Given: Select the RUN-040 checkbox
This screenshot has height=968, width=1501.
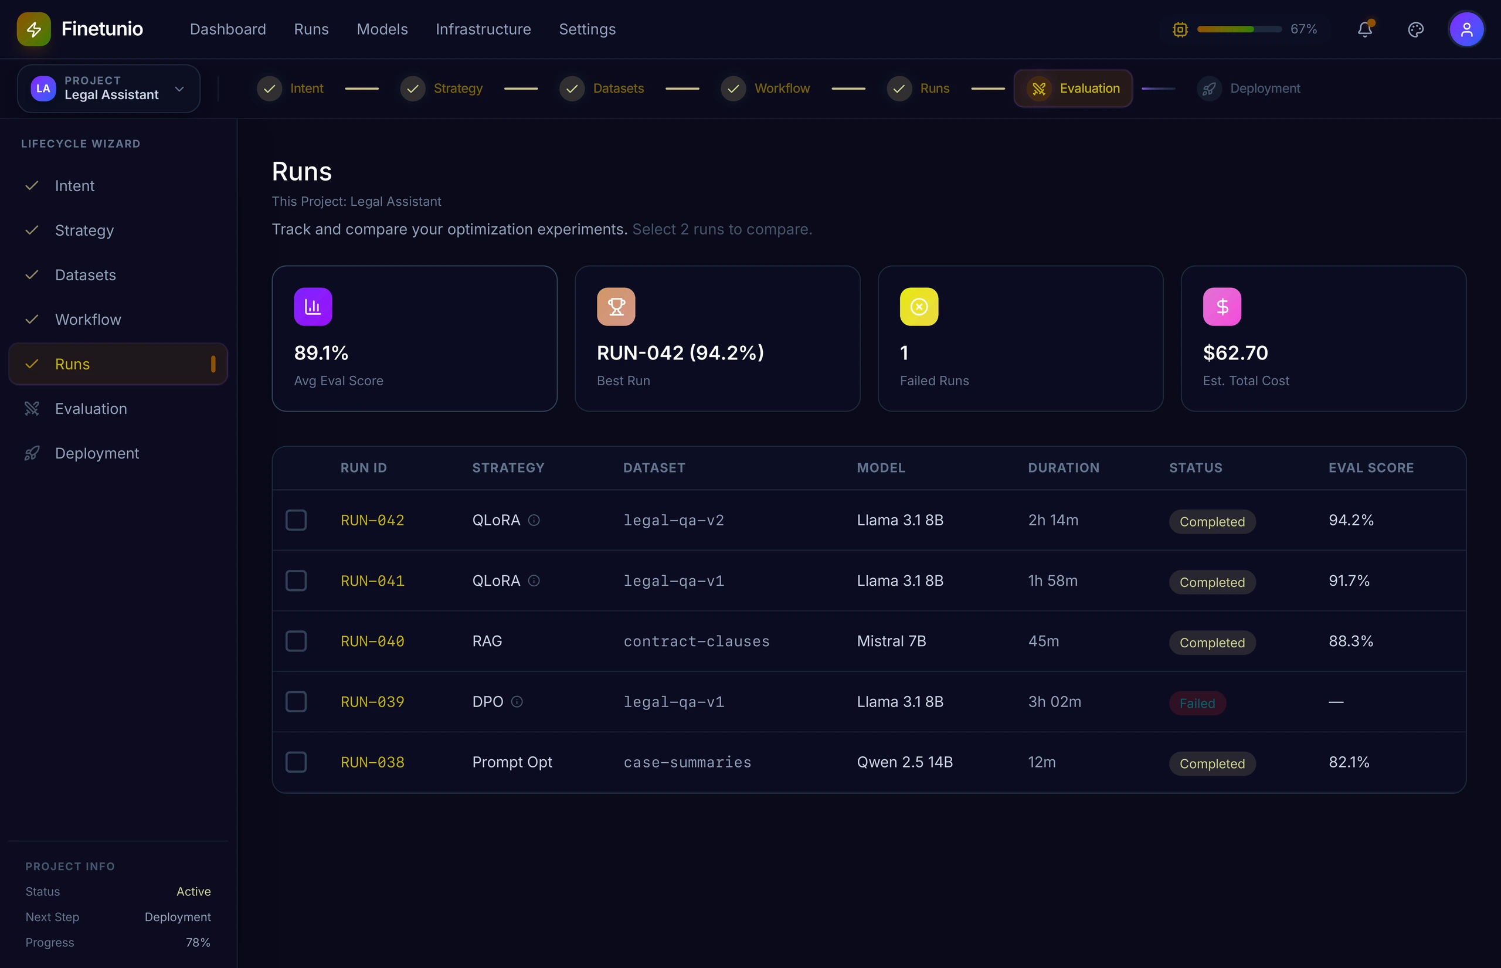Looking at the screenshot, I should click(296, 641).
